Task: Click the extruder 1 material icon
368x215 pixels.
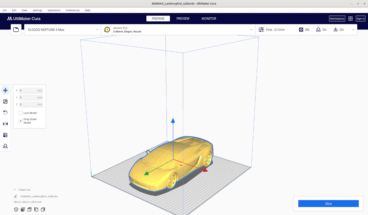Action: [x=107, y=30]
